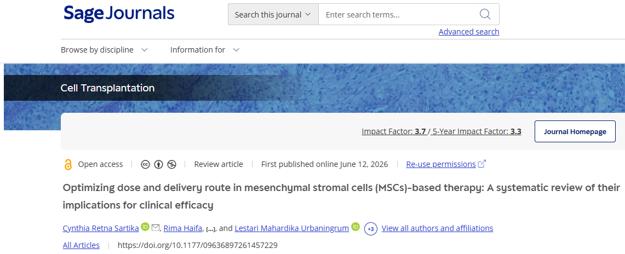Click the Journal Homepage button
Screen dimensions: 625x254
575,131
